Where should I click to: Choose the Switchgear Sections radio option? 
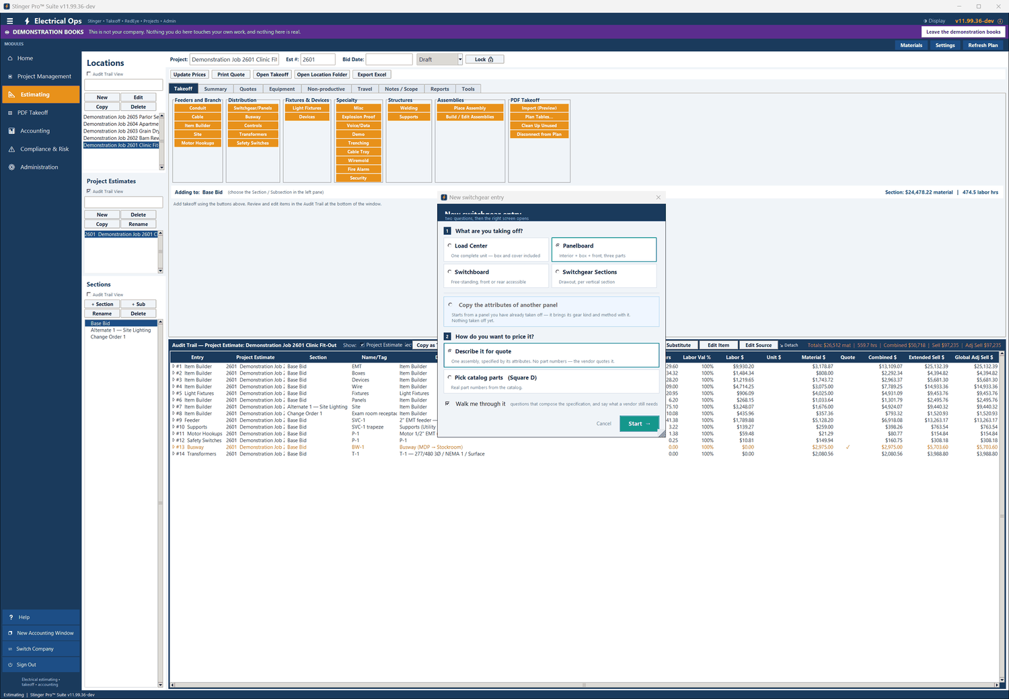(557, 272)
